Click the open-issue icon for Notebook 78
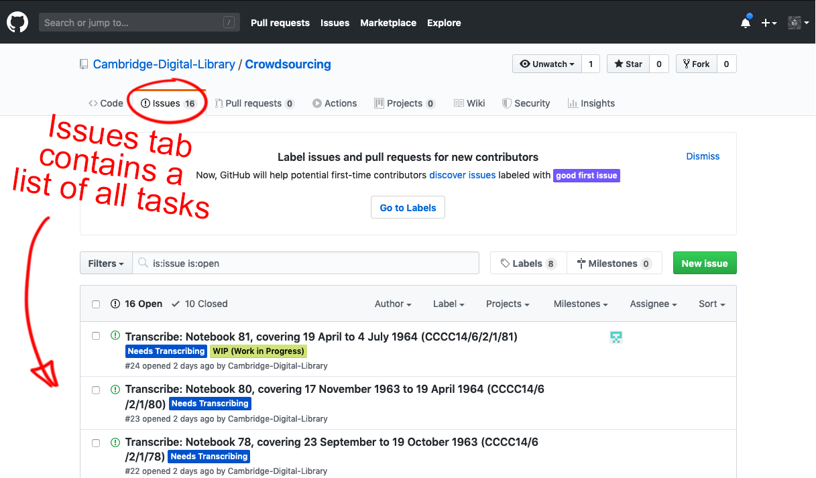 coord(115,442)
